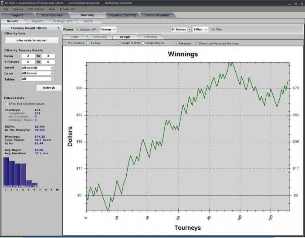
Task: Switch to the Hands sub-tab
Action: click(88, 21)
